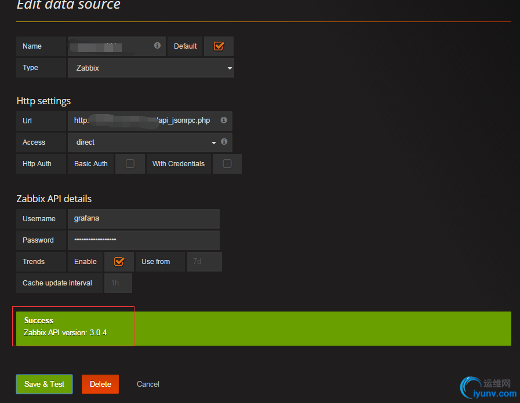Open the Type dropdown showing Zabbix
Viewport: 520px width, 403px height.
(151, 68)
